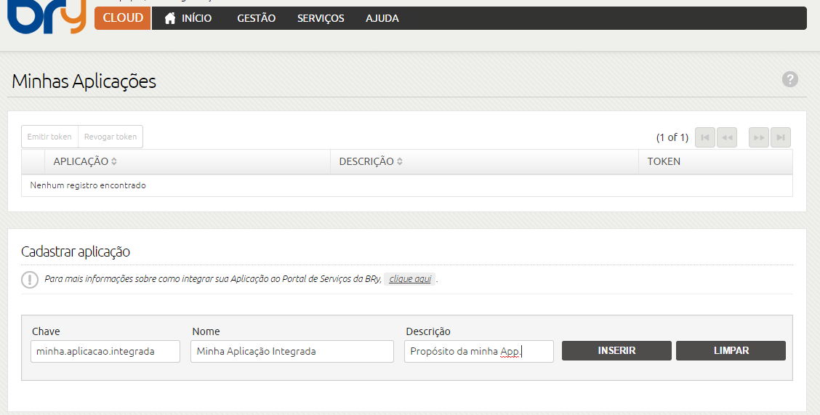Click the TOKEN column header
Image resolution: width=820 pixels, height=415 pixels.
point(715,161)
